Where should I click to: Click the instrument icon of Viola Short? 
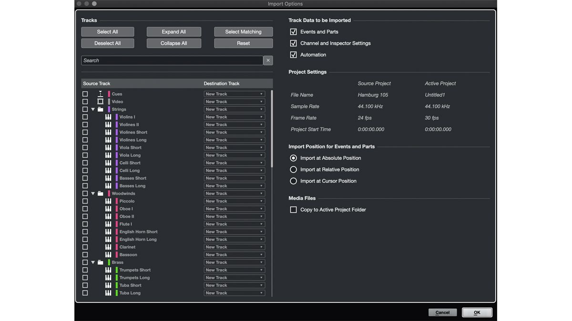pos(108,147)
